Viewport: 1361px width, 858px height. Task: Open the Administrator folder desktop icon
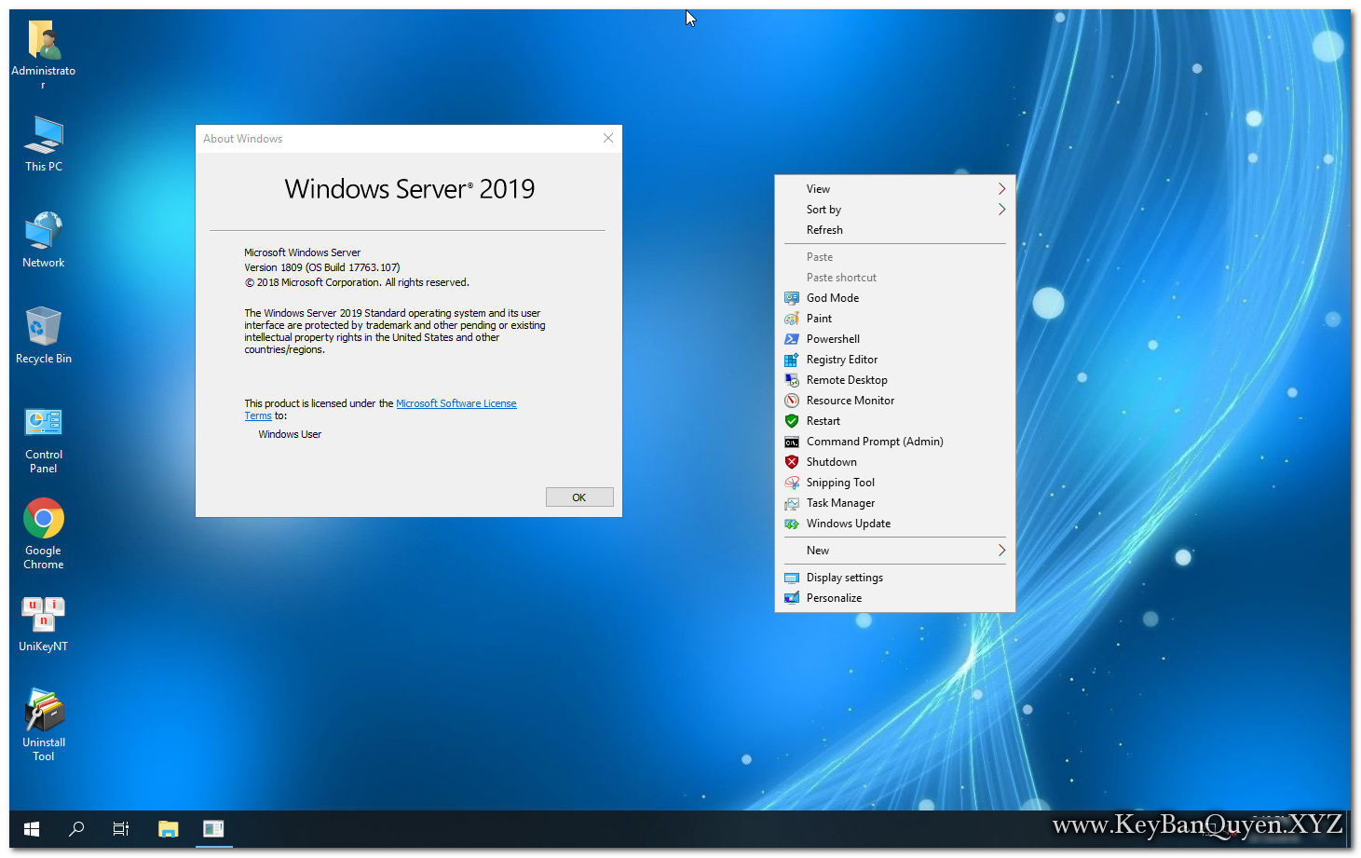click(x=44, y=55)
